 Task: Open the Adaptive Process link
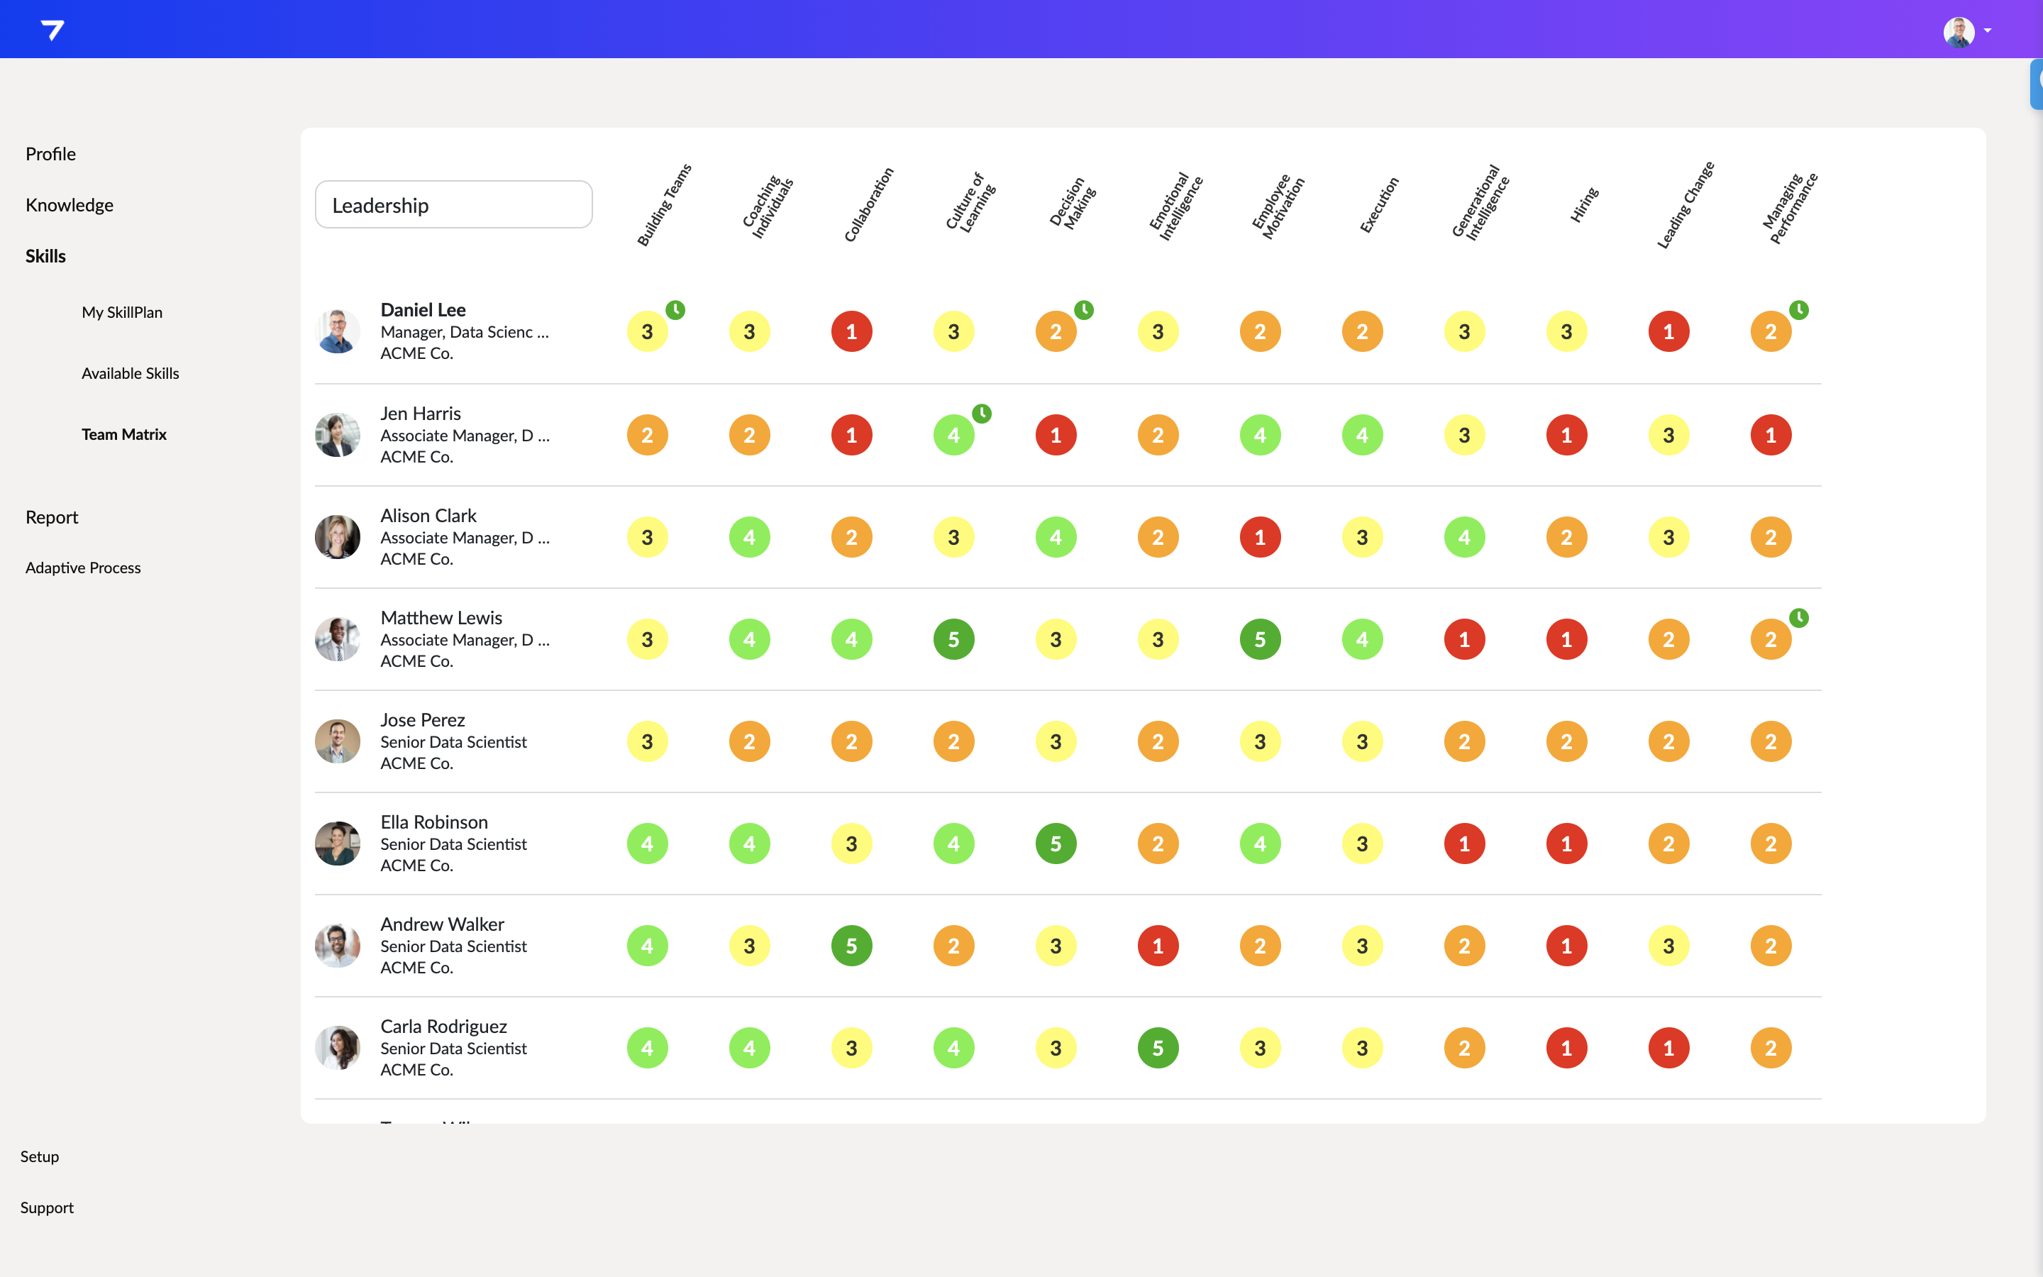[83, 568]
